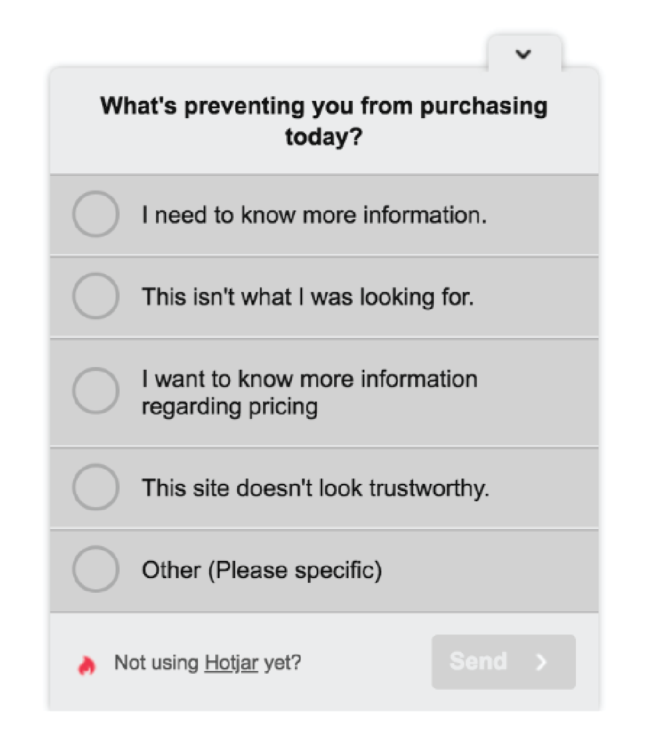The width and height of the screenshot is (645, 756).
Task: Click the 'Other' option row background
Action: (324, 571)
